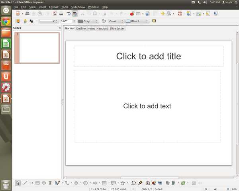Open LibreOffice Help lifebuoy icon

tap(180, 14)
